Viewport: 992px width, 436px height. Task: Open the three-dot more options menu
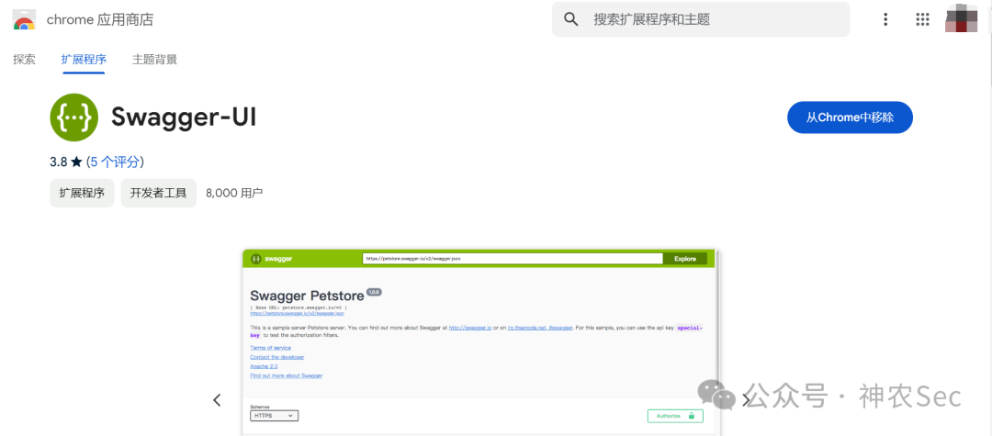point(885,19)
